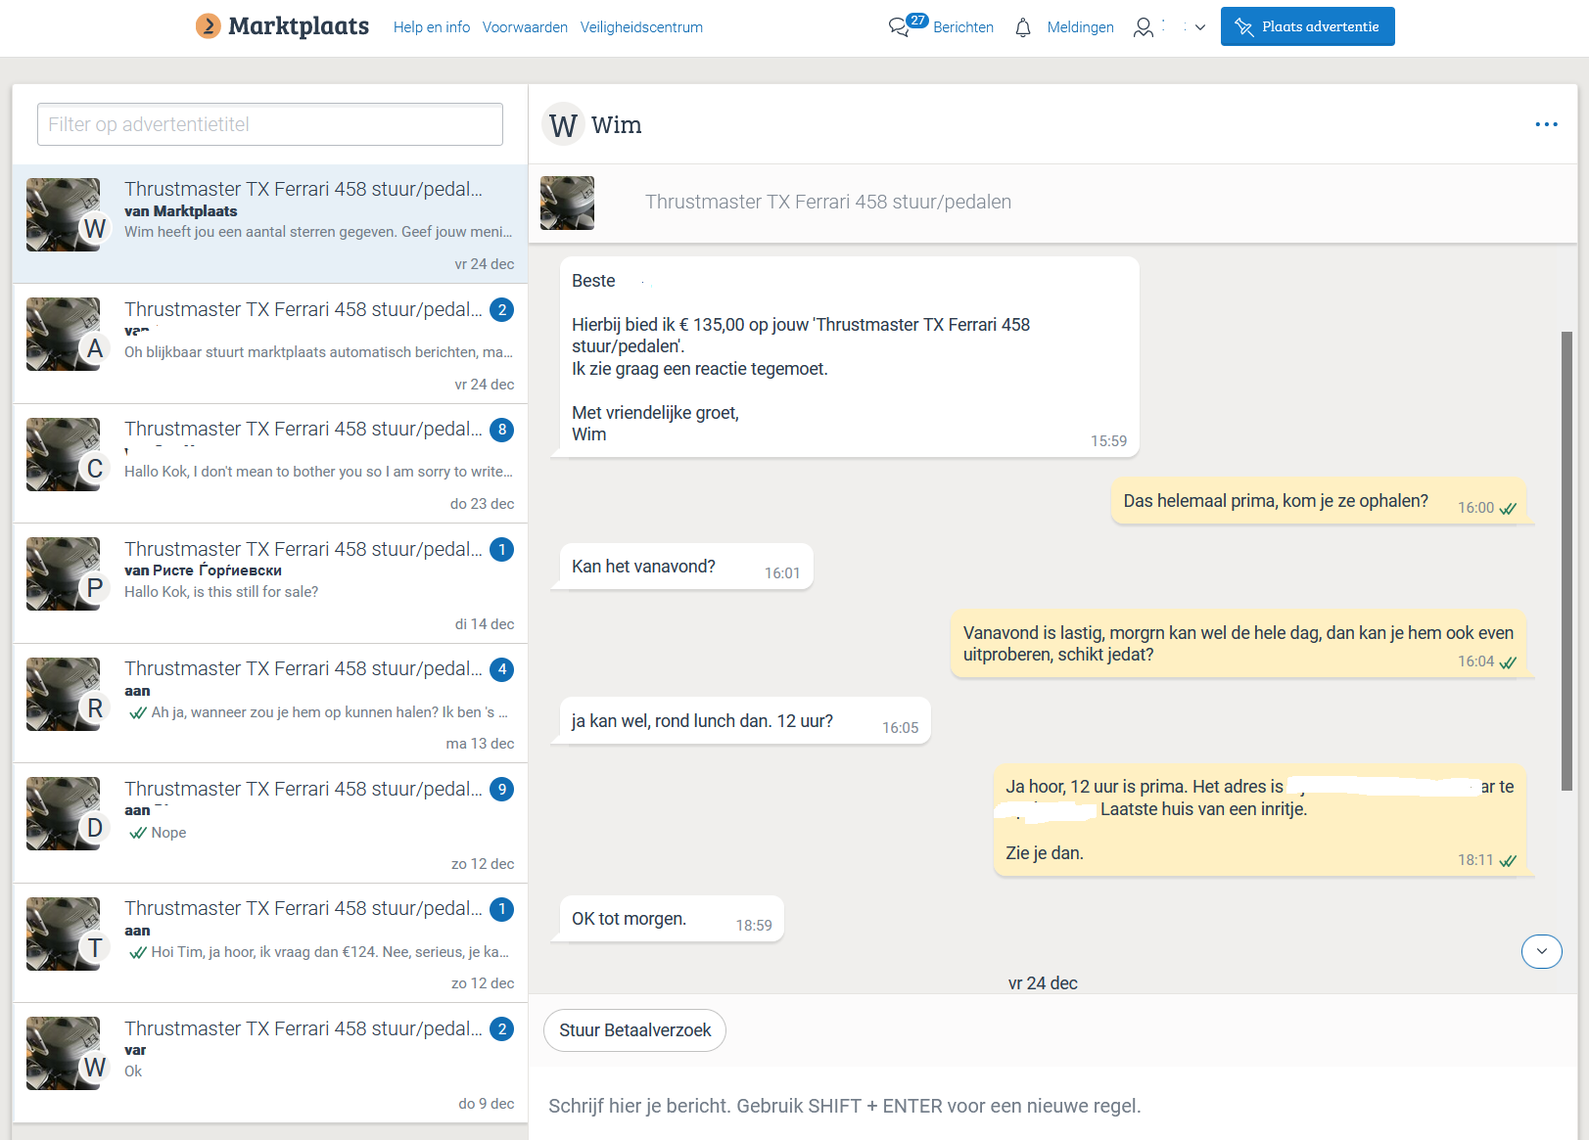Open the three-dot conversation options menu
This screenshot has width=1589, height=1140.
pos(1546,124)
